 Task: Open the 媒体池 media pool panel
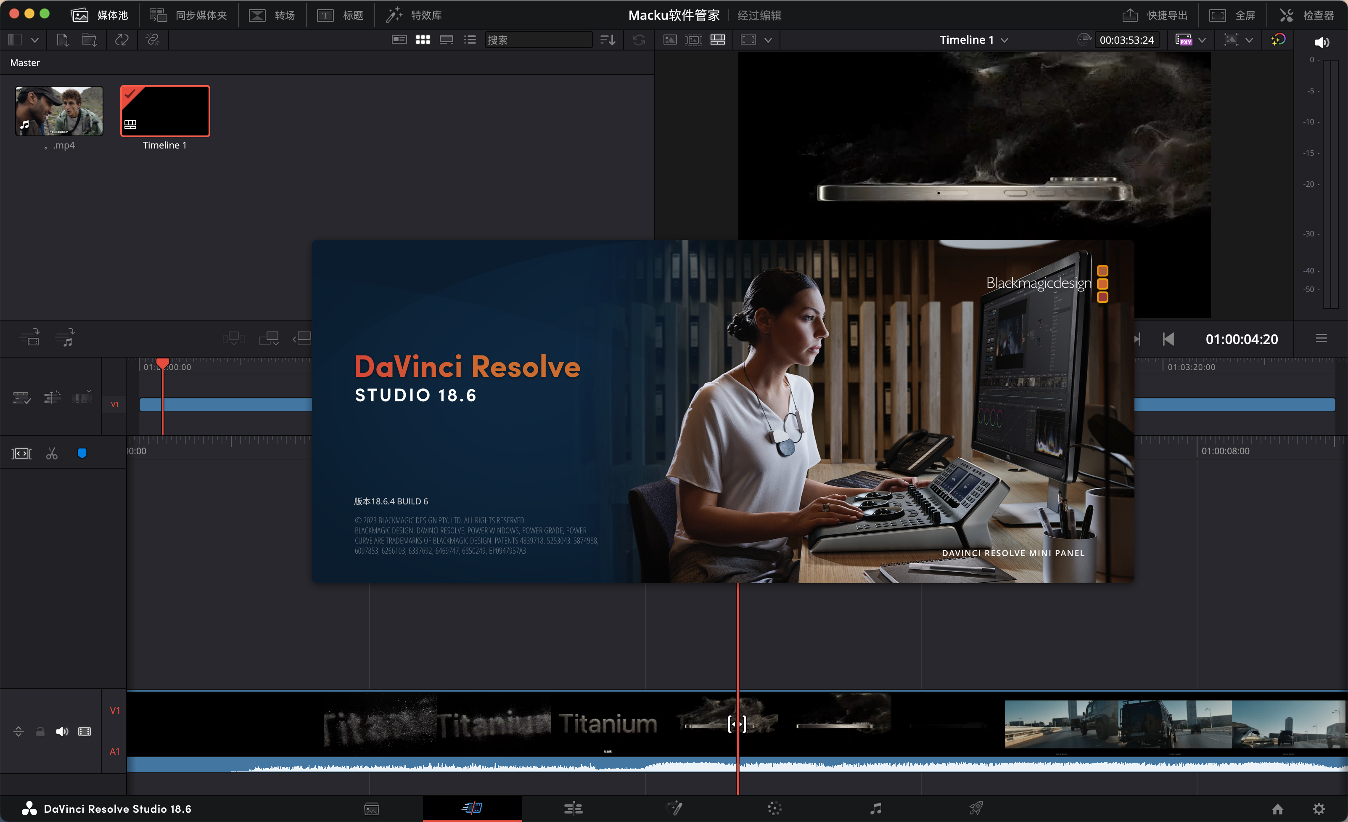tap(100, 15)
